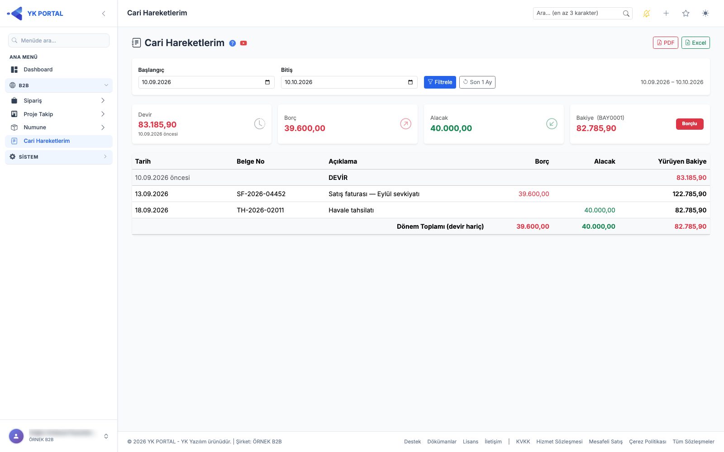Image resolution: width=724 pixels, height=452 pixels.
Task: Open notifications bell icon
Action: click(x=646, y=14)
